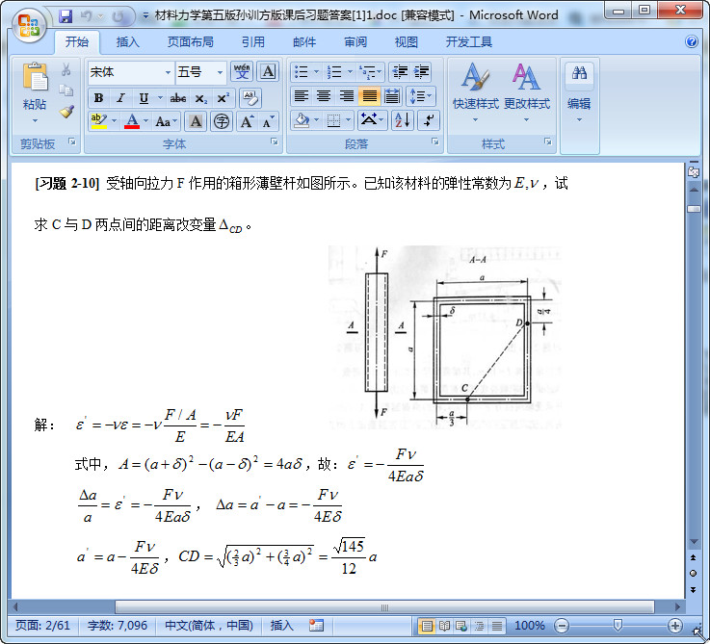This screenshot has width=710, height=644.
Task: Increase paragraph indent
Action: click(421, 71)
